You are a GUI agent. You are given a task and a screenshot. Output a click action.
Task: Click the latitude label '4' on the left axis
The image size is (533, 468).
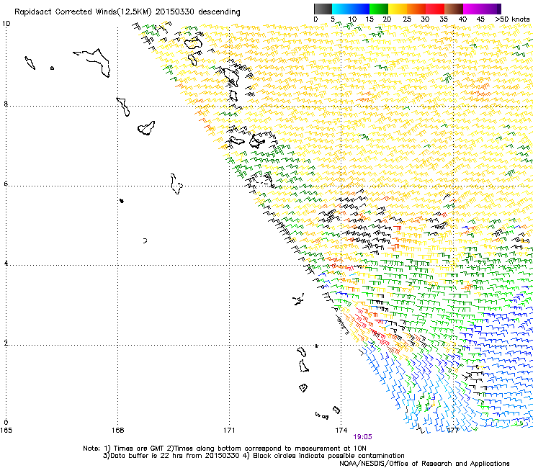tap(6, 264)
